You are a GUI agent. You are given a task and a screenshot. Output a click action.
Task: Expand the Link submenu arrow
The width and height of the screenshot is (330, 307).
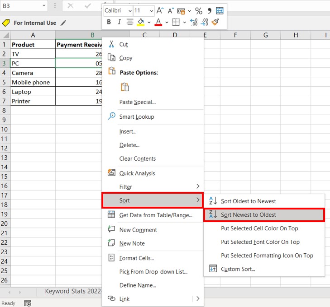(x=198, y=298)
